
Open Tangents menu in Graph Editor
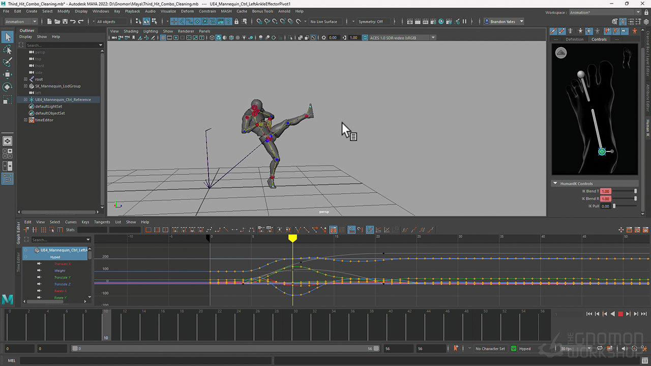(x=102, y=222)
